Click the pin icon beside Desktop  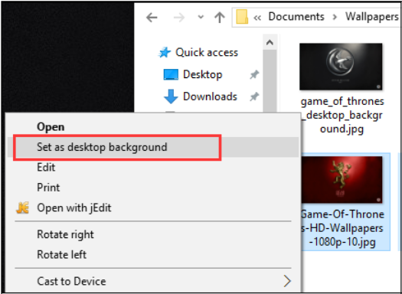pyautogui.click(x=254, y=75)
